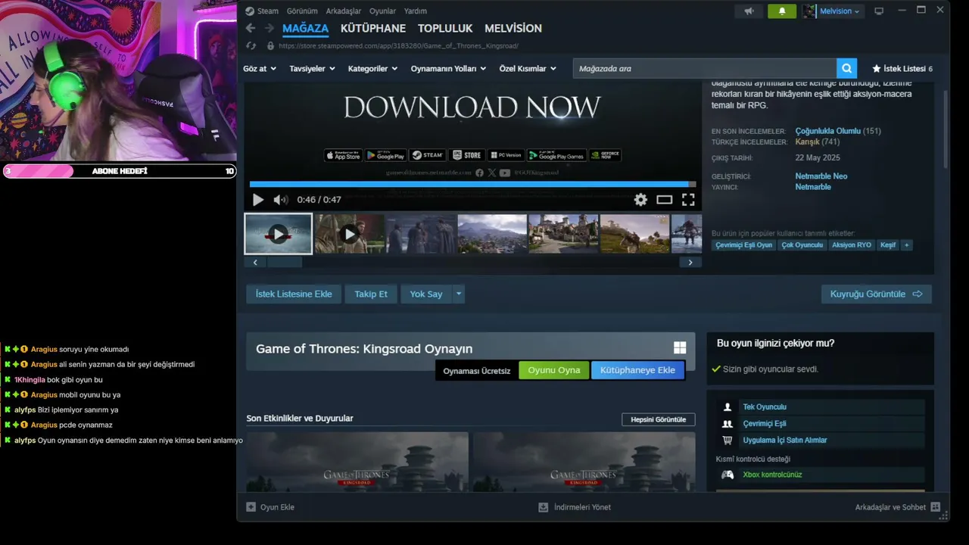Expand the Tavsiyeler dropdown

click(x=312, y=69)
